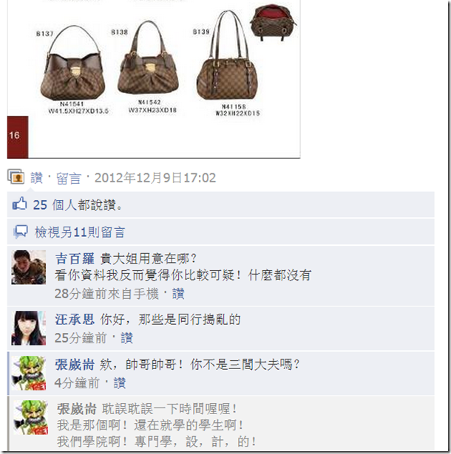
Task: Click the red page number 16 box
Action: tap(18, 137)
